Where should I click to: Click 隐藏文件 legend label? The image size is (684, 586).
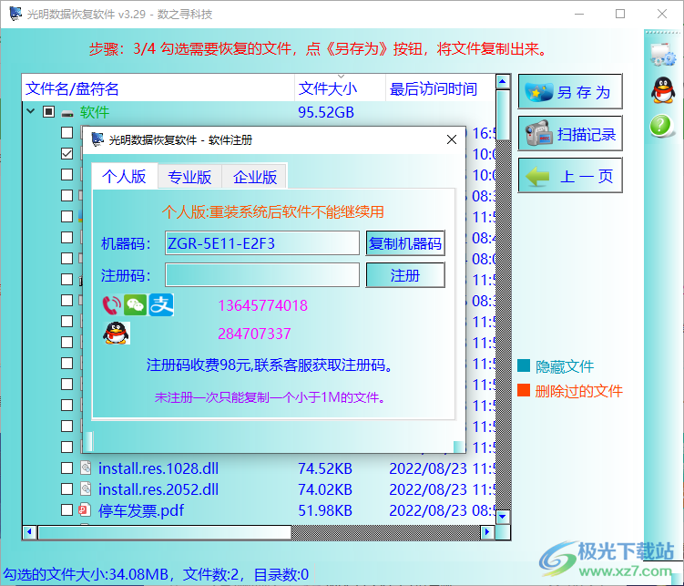click(x=565, y=366)
